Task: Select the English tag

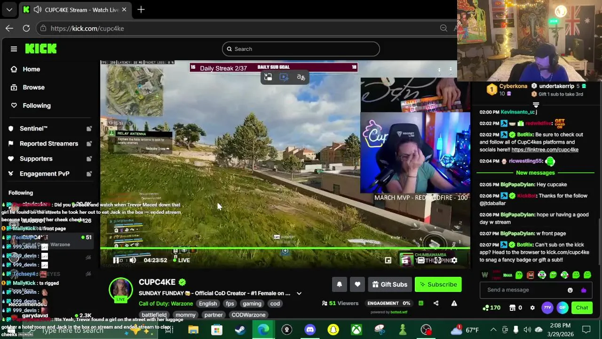Action: click(208, 304)
